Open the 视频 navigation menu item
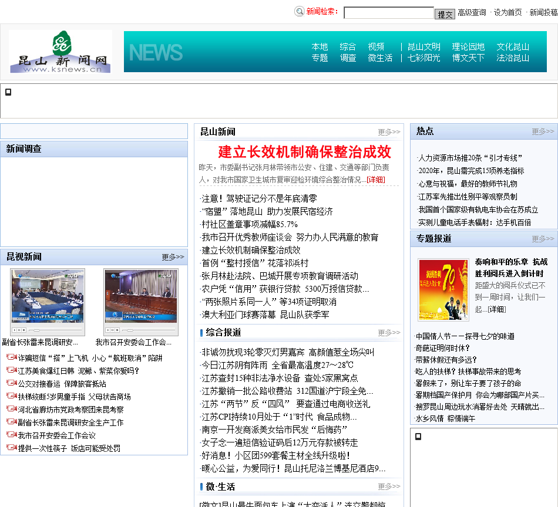The width and height of the screenshot is (558, 507). (376, 47)
